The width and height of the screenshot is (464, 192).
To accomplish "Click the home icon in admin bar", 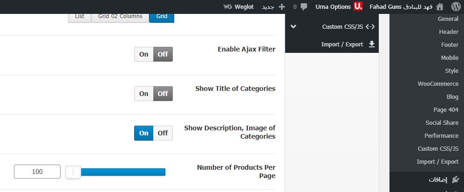I will pos(440,6).
